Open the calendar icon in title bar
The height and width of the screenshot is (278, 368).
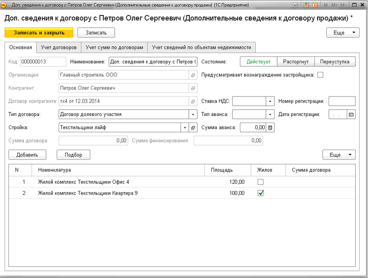tap(314, 5)
